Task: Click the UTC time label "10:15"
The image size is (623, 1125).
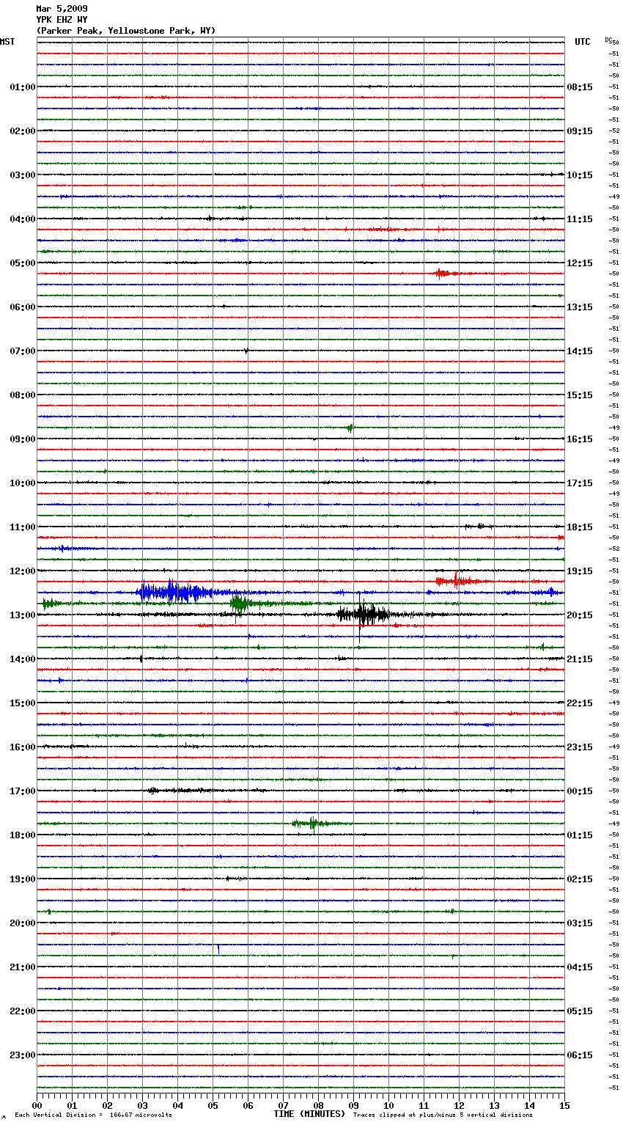Action: (x=580, y=175)
